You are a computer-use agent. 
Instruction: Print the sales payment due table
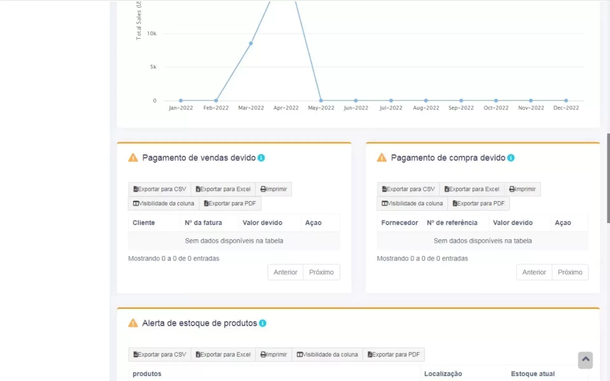[274, 189]
